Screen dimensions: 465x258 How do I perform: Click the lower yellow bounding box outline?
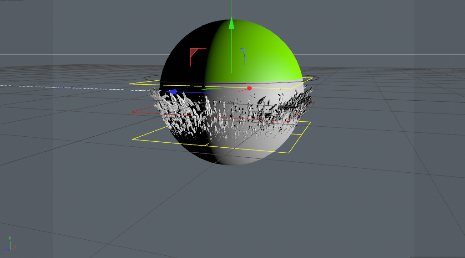[221, 137]
